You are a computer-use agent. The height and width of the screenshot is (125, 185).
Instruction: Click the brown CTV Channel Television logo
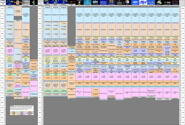pos(175,2)
